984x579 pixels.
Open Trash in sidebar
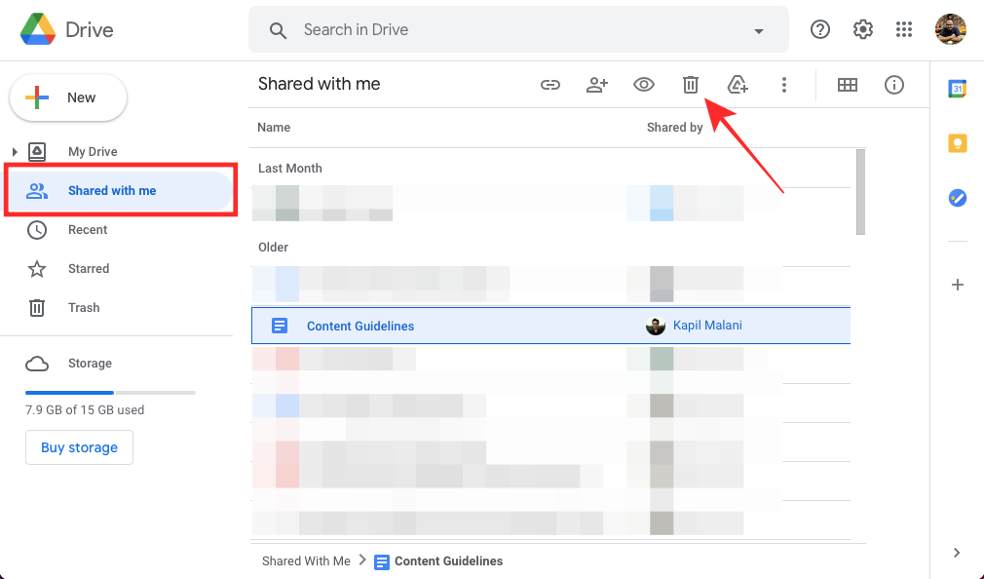point(84,308)
